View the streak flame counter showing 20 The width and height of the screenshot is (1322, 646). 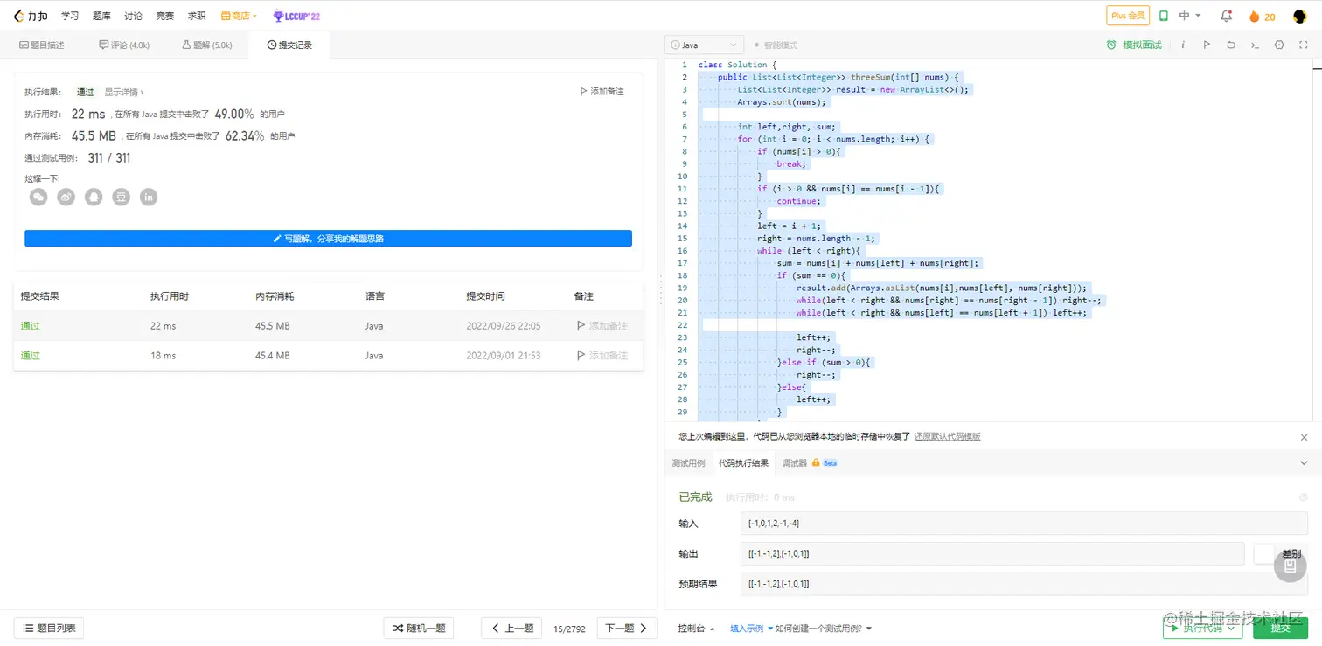(1262, 17)
